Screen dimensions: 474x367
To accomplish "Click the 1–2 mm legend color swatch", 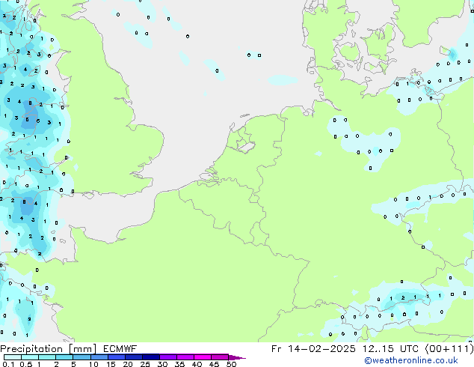I will coord(47,357).
